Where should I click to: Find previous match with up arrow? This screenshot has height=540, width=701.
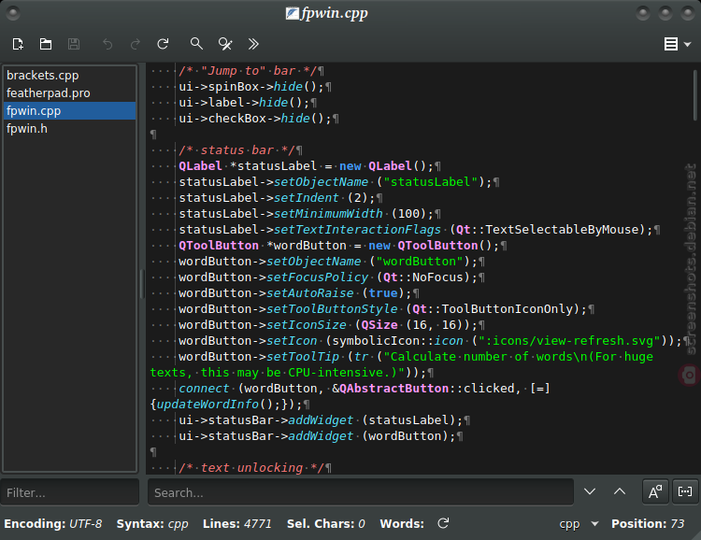[x=620, y=491]
